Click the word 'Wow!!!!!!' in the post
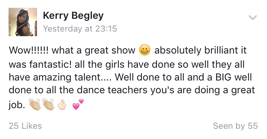The height and width of the screenshot is (139, 267). click(29, 50)
